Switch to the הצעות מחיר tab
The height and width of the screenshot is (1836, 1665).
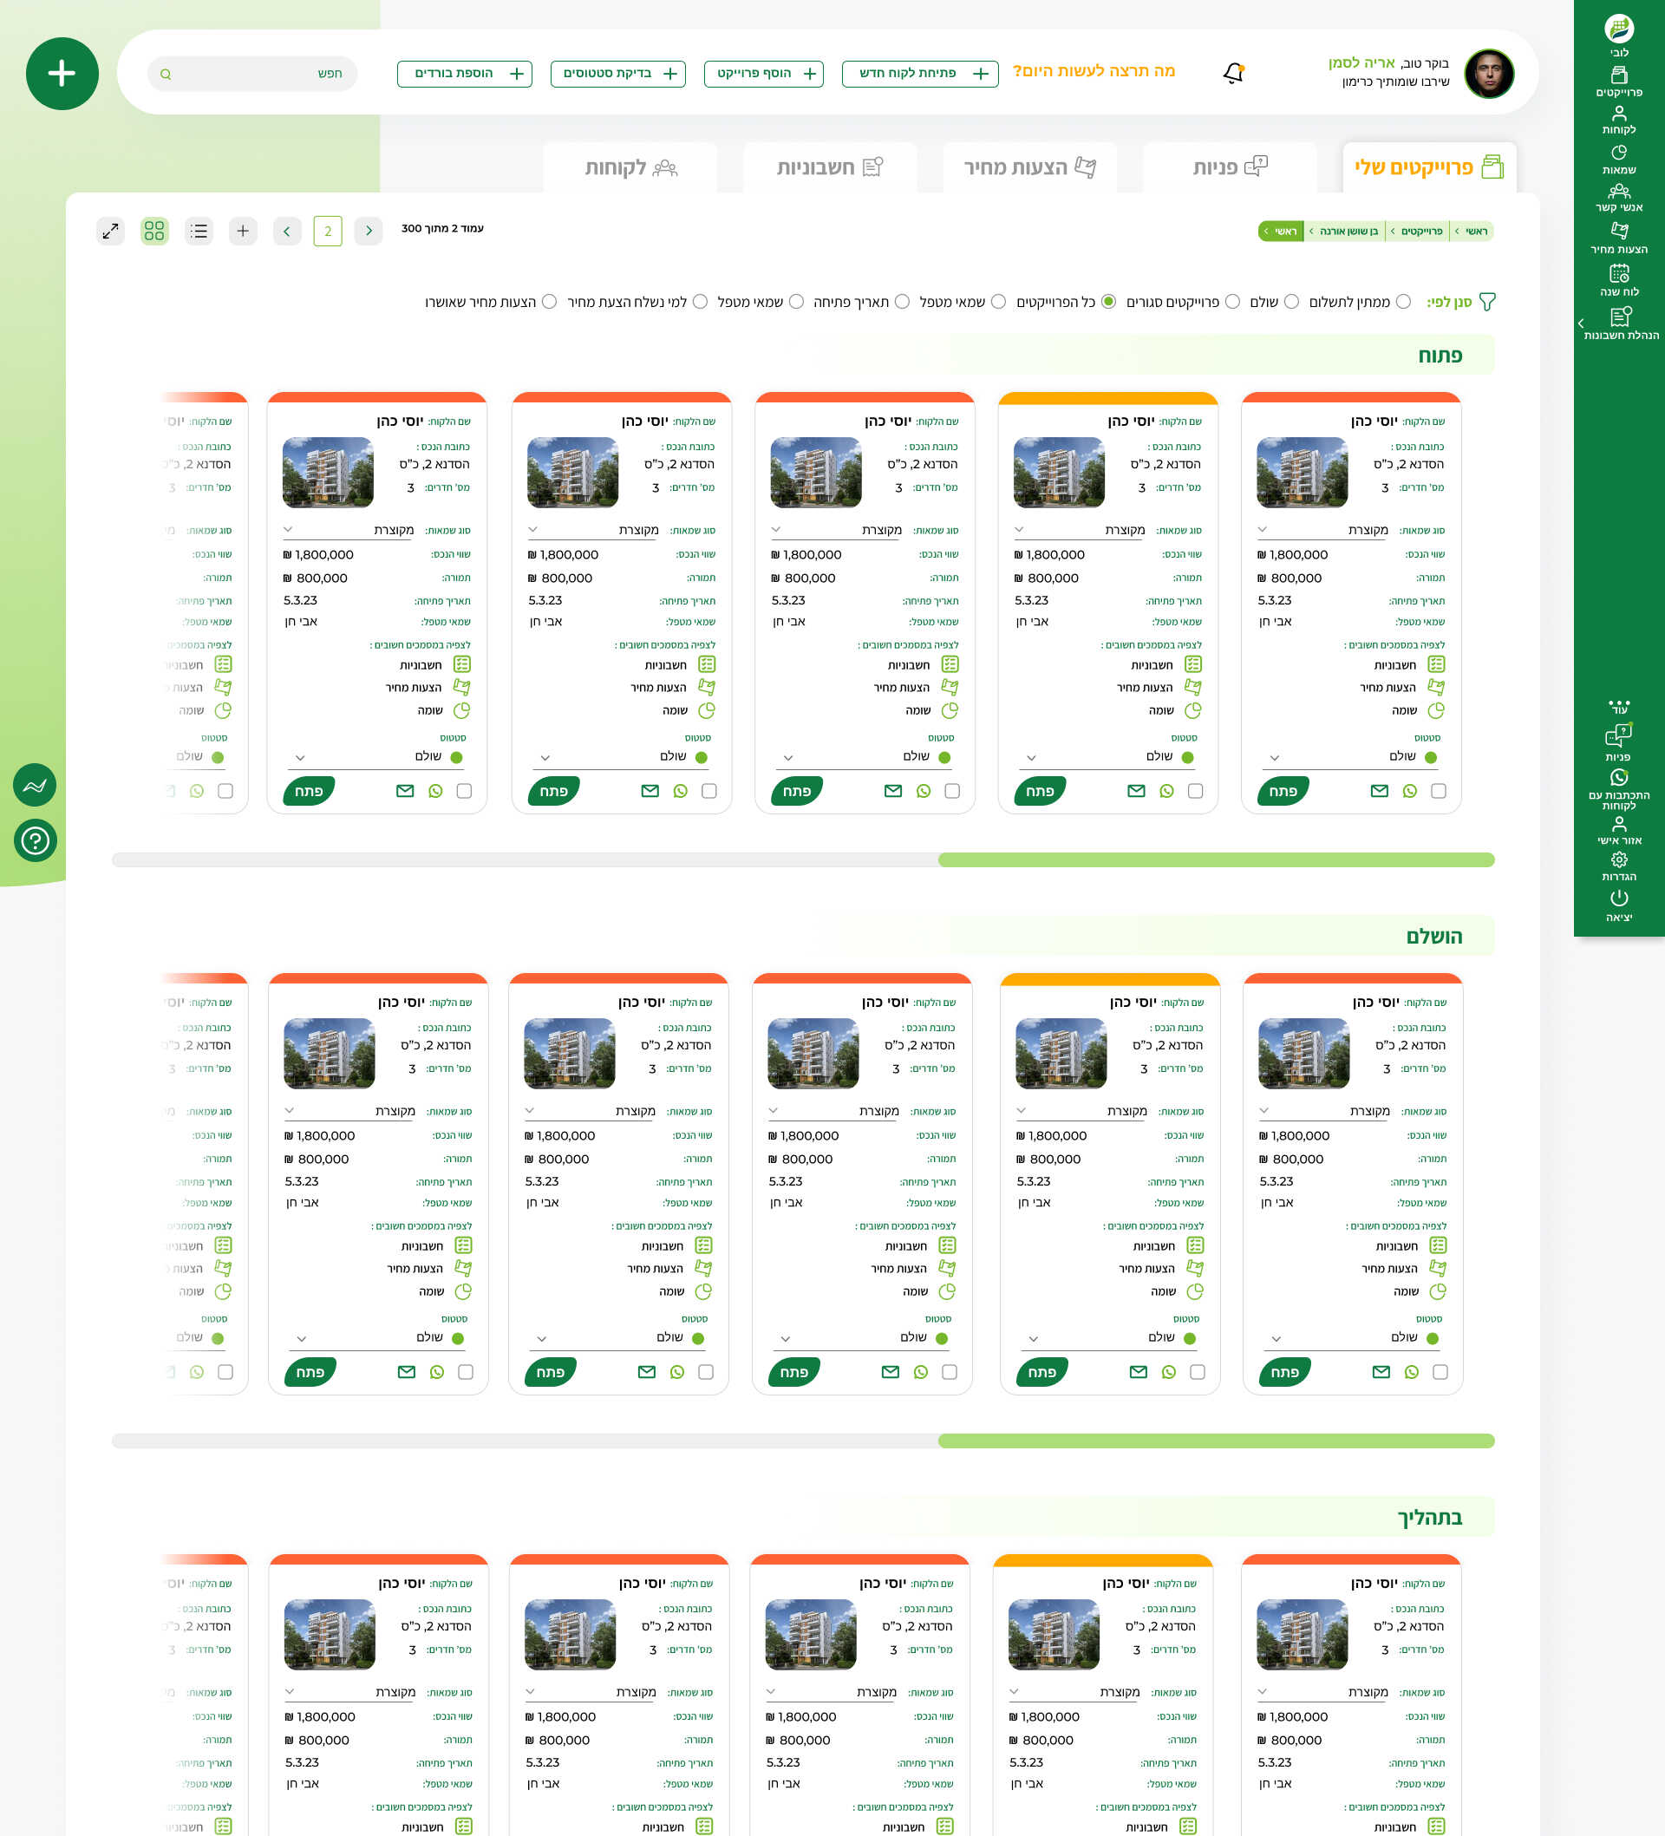click(1029, 167)
